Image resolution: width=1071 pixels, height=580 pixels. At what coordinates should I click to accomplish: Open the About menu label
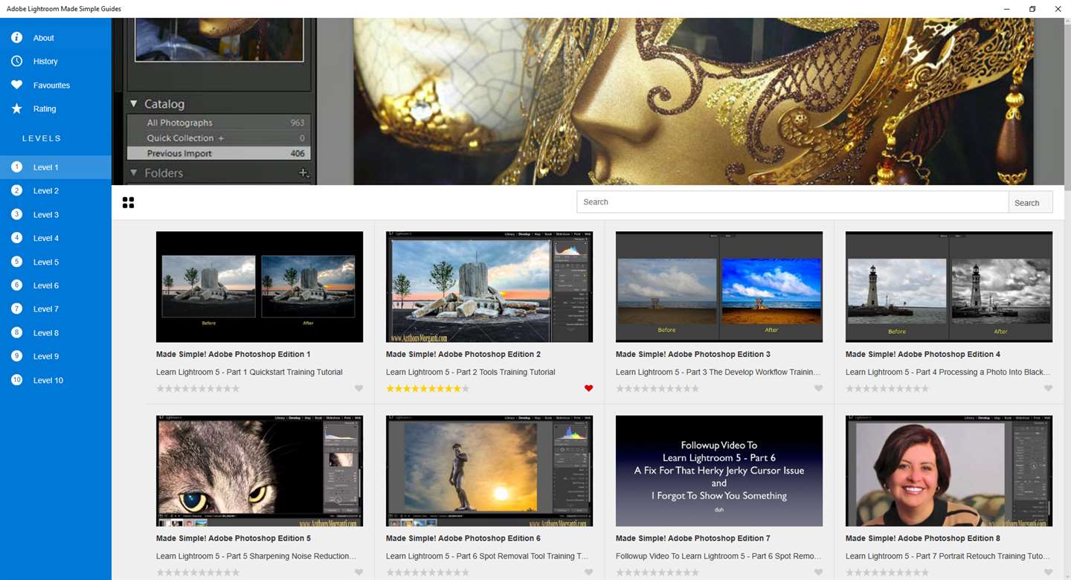click(44, 38)
